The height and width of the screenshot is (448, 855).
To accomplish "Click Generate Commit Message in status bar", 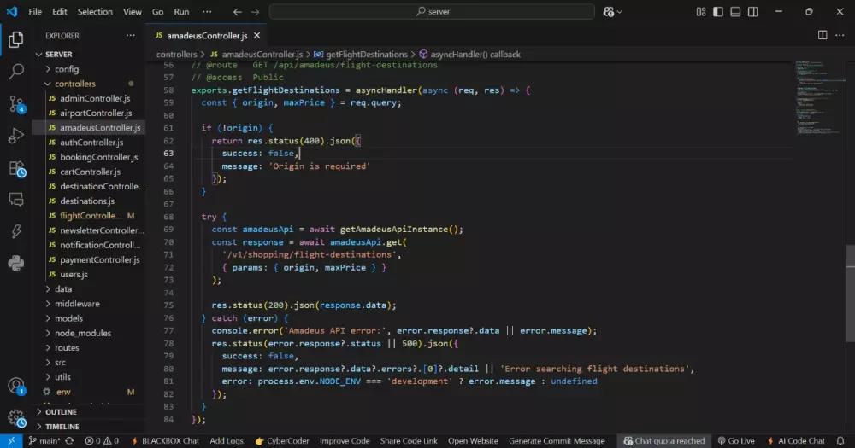I will click(x=557, y=441).
